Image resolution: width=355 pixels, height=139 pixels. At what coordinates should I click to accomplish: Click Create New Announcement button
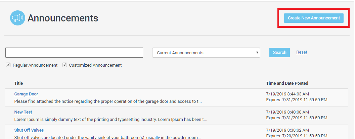pos(314,18)
